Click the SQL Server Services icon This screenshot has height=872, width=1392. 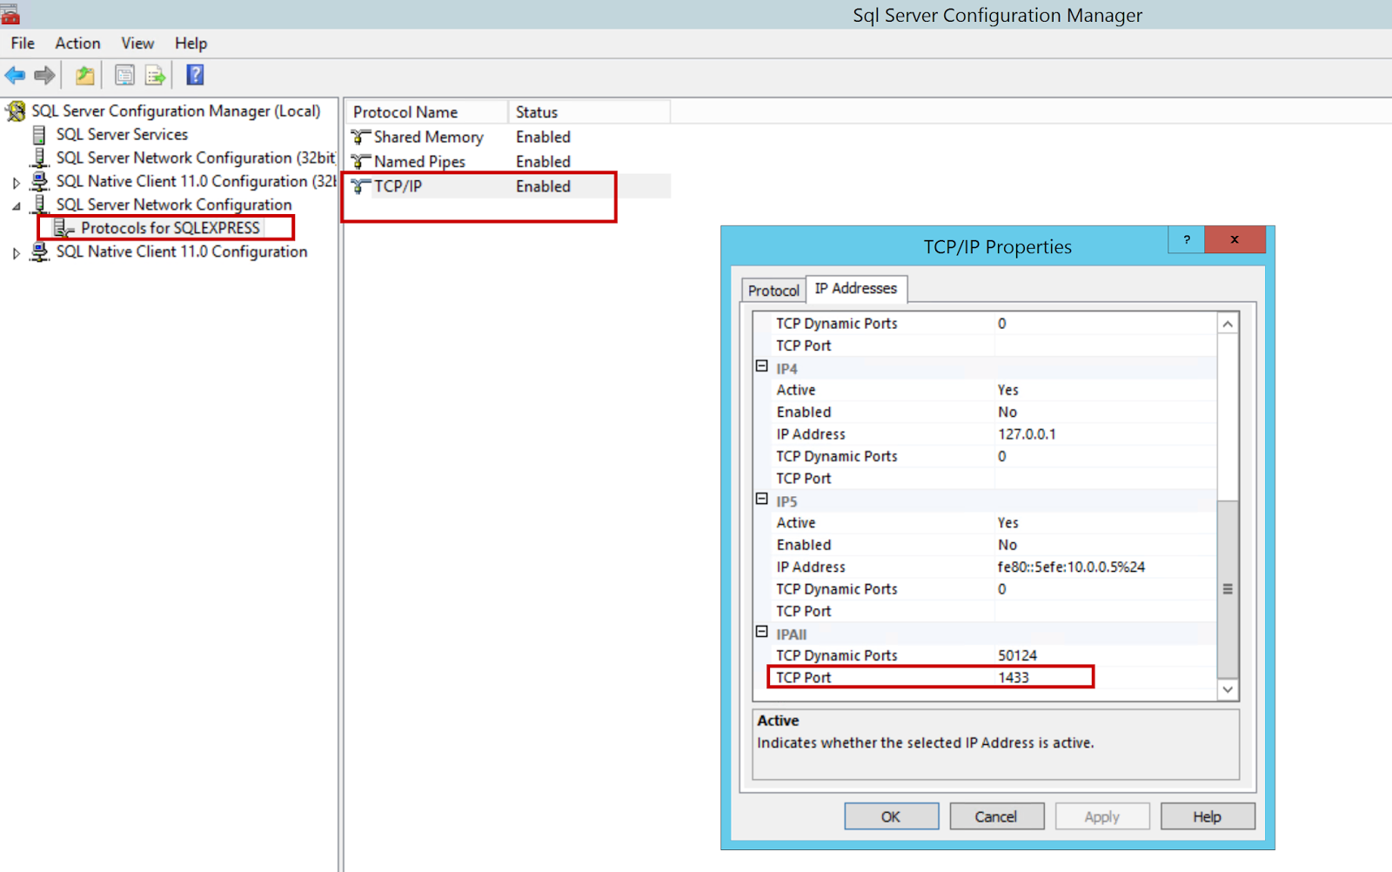coord(39,134)
